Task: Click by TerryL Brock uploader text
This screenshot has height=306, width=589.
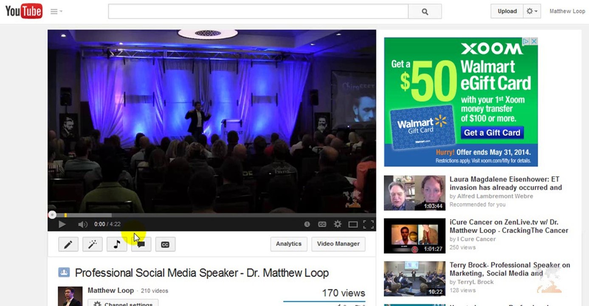Action: (x=471, y=282)
